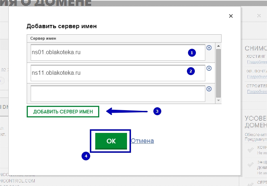
Task: Click the empty third name server field
Action: [118, 94]
